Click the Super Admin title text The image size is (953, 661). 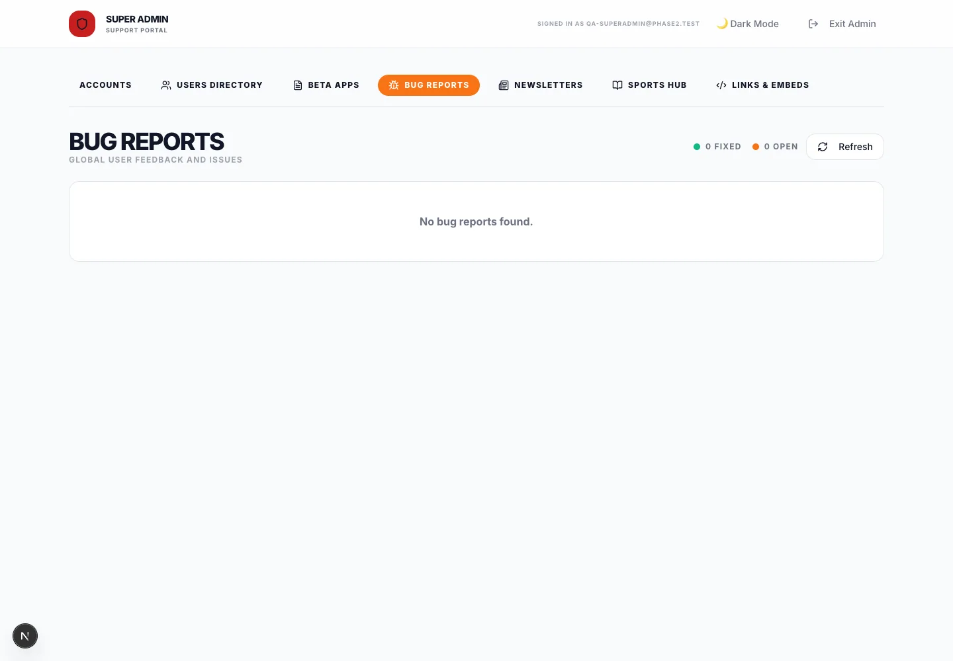[x=137, y=19]
